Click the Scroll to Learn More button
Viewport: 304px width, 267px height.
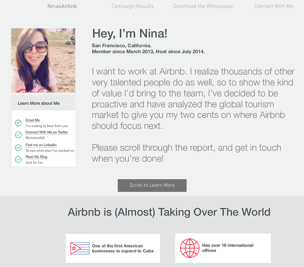tap(152, 185)
